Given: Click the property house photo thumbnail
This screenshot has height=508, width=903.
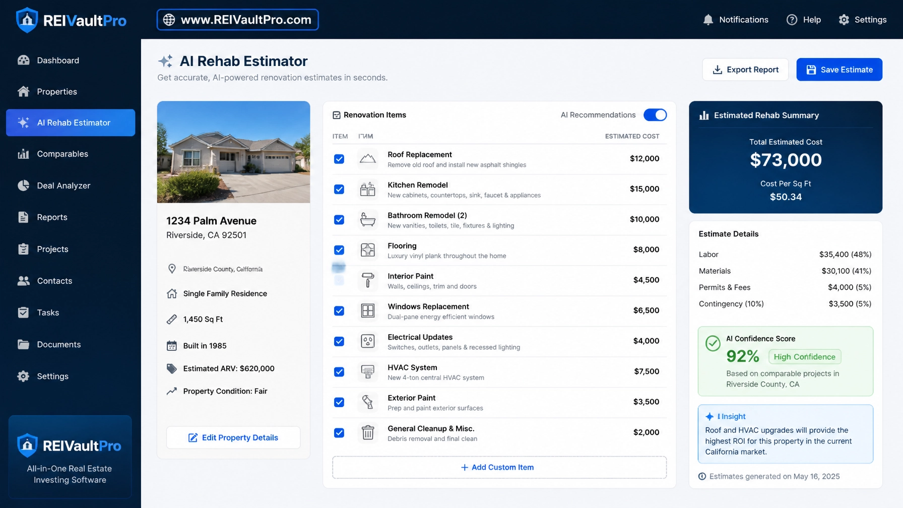Looking at the screenshot, I should (x=233, y=152).
